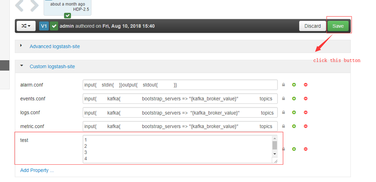Image resolution: width=376 pixels, height=182 pixels.
Task: Click green plus icon for test property
Action: point(294,149)
